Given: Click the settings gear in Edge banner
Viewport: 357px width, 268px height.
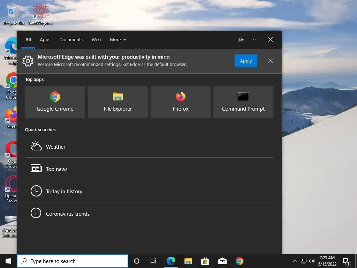Looking at the screenshot, I should pyautogui.click(x=28, y=61).
